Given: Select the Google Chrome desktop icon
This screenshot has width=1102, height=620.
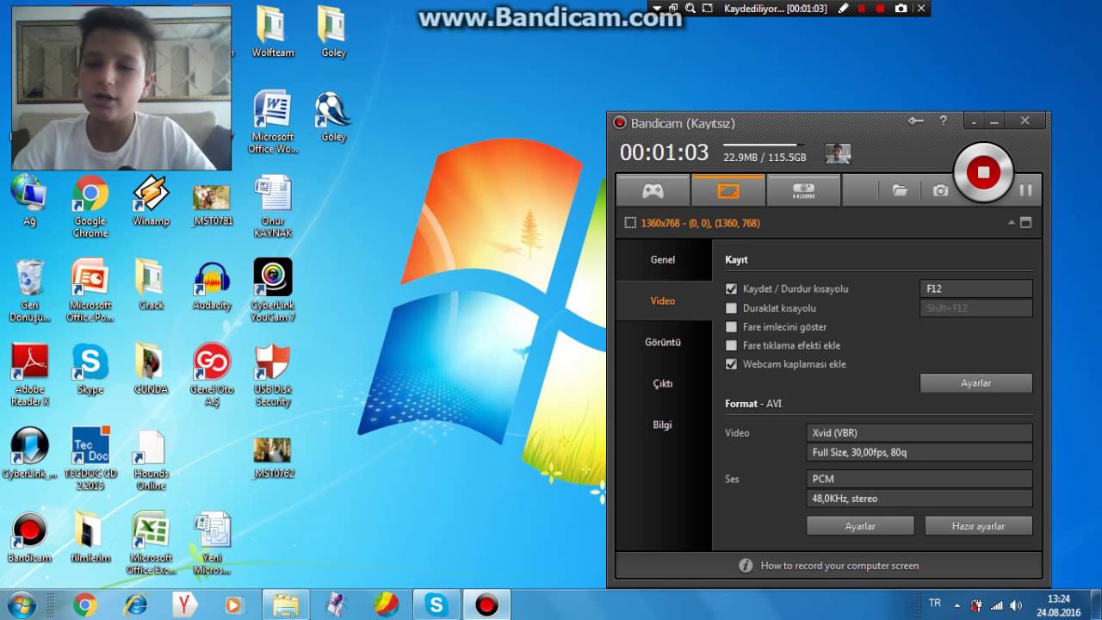Looking at the screenshot, I should pos(90,207).
